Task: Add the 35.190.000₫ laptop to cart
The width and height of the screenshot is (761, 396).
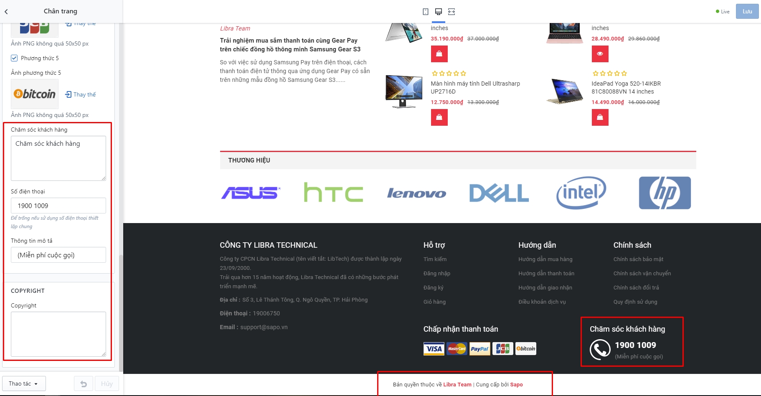Action: pos(439,54)
